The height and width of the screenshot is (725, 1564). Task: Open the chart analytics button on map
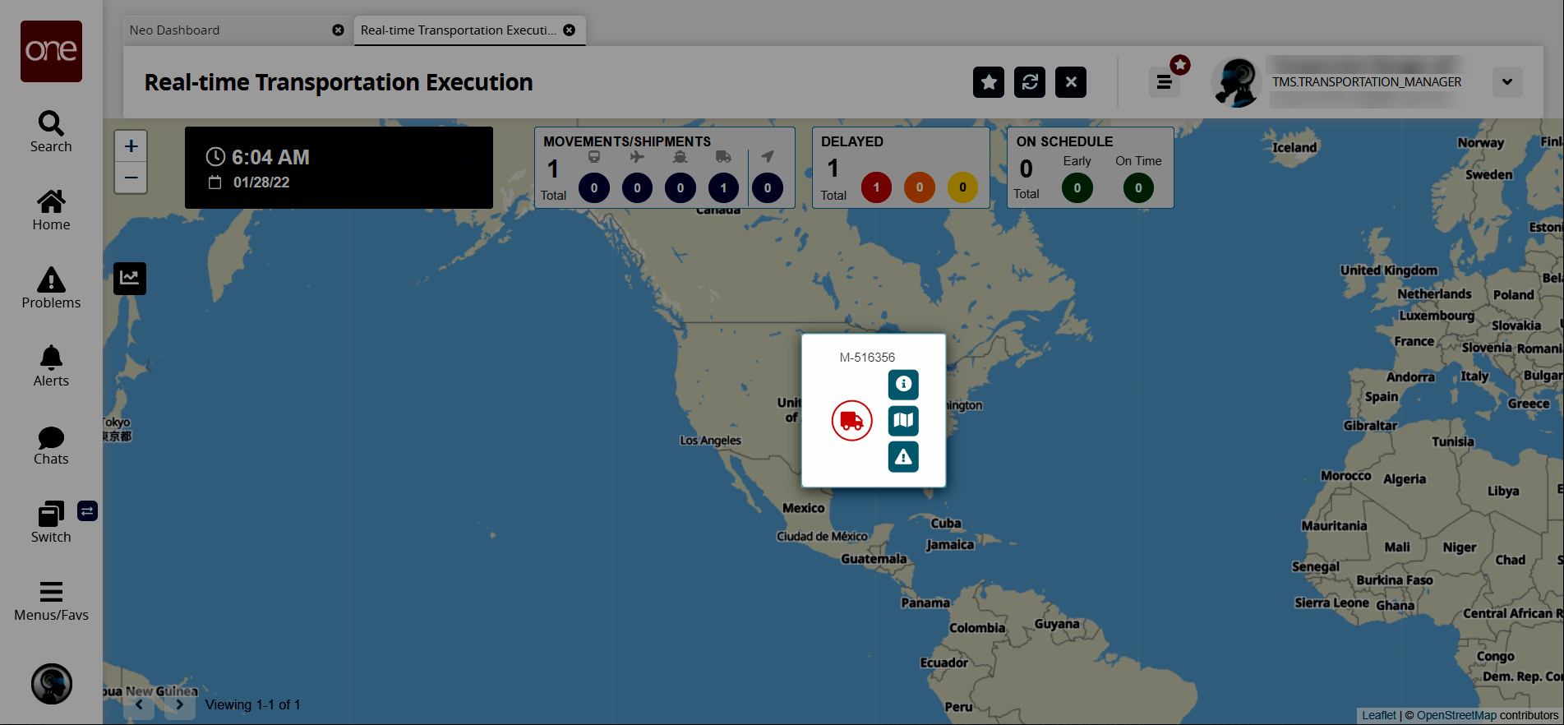[x=130, y=278]
